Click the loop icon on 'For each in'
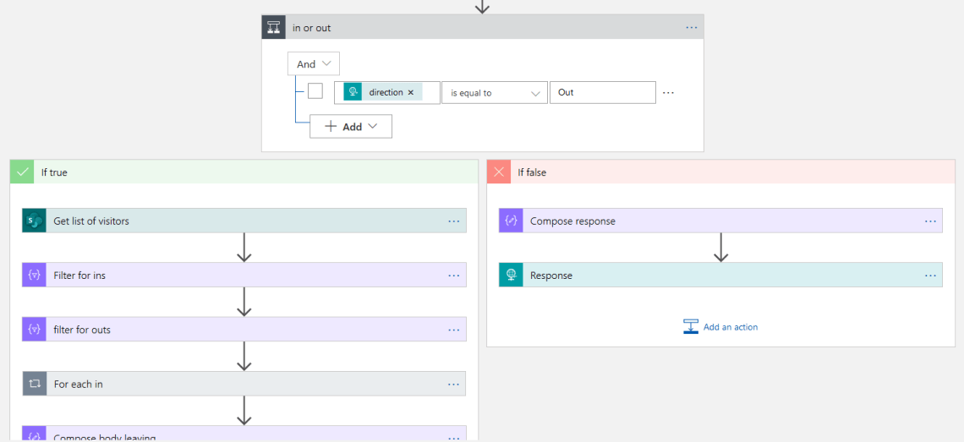This screenshot has width=964, height=442. [34, 384]
